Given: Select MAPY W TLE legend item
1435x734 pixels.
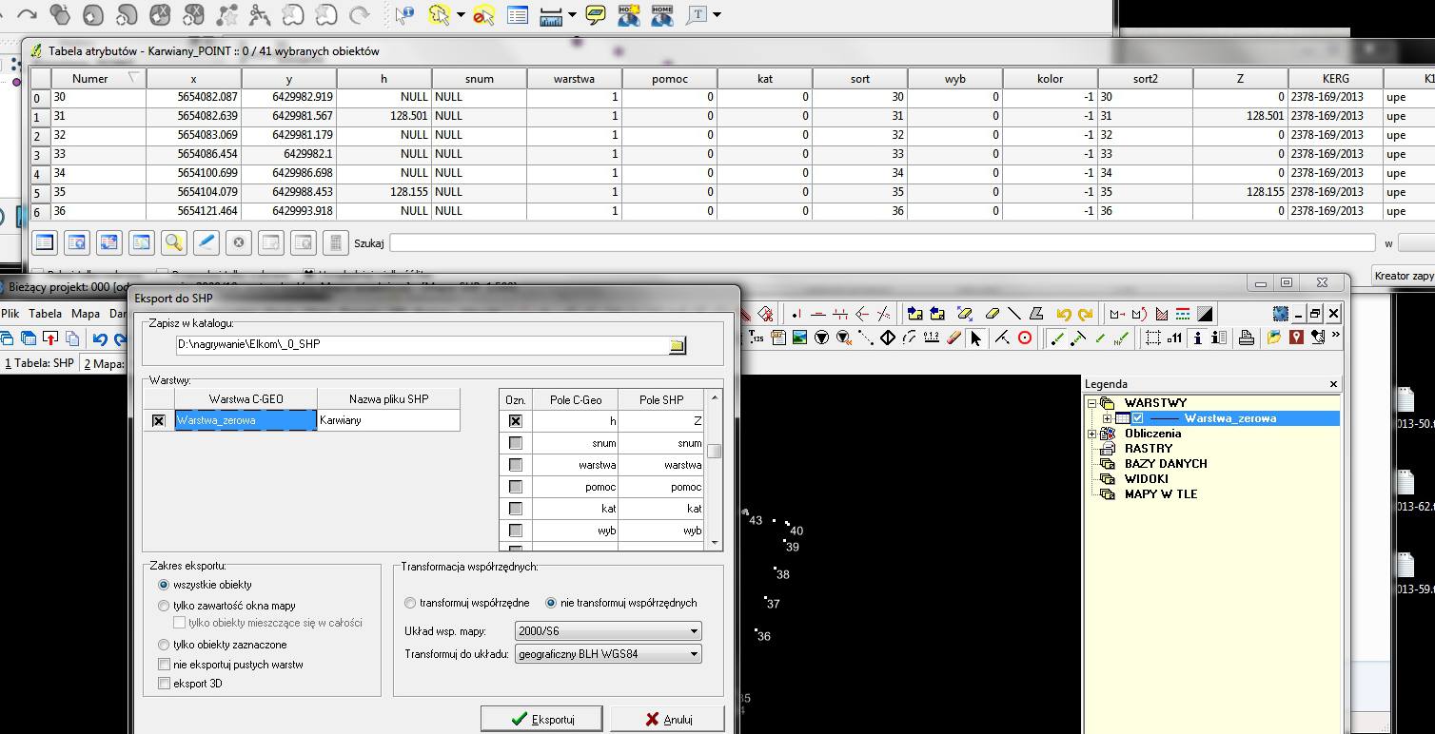Looking at the screenshot, I should pyautogui.click(x=1161, y=494).
